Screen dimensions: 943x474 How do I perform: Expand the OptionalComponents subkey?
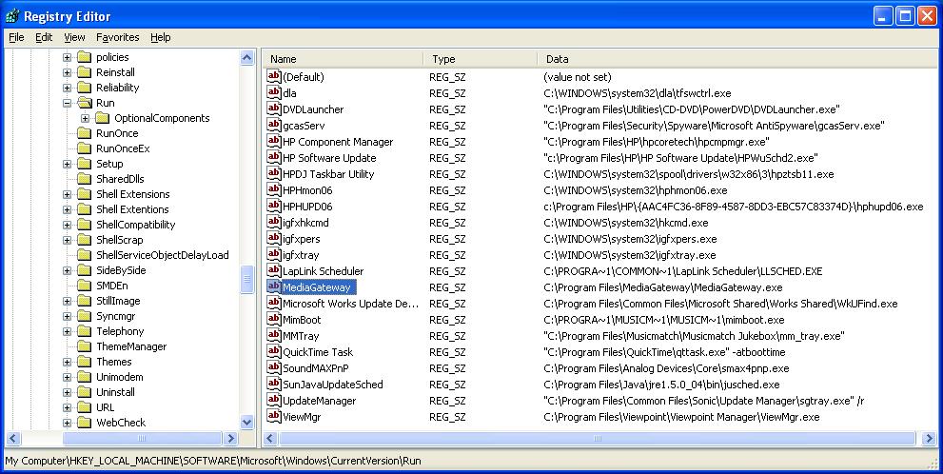click(x=85, y=118)
